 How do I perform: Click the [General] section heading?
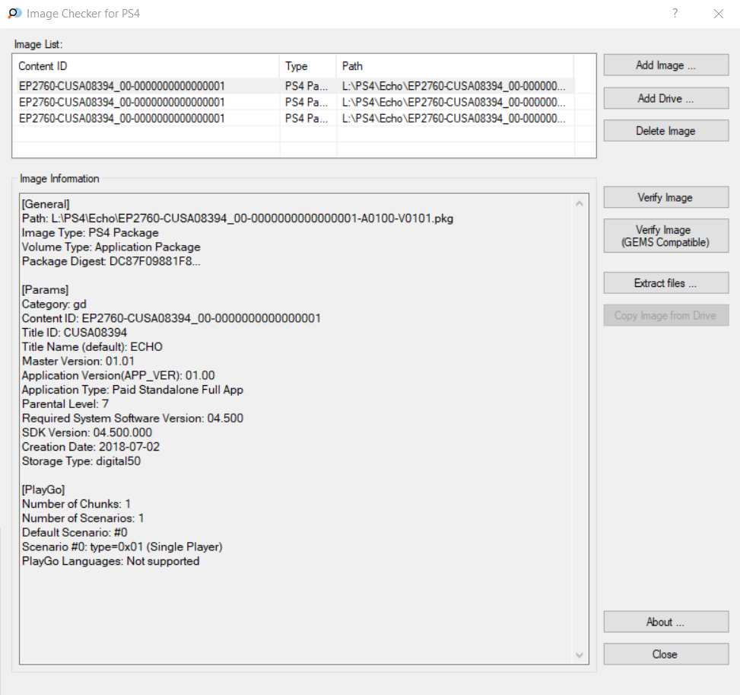(x=46, y=204)
